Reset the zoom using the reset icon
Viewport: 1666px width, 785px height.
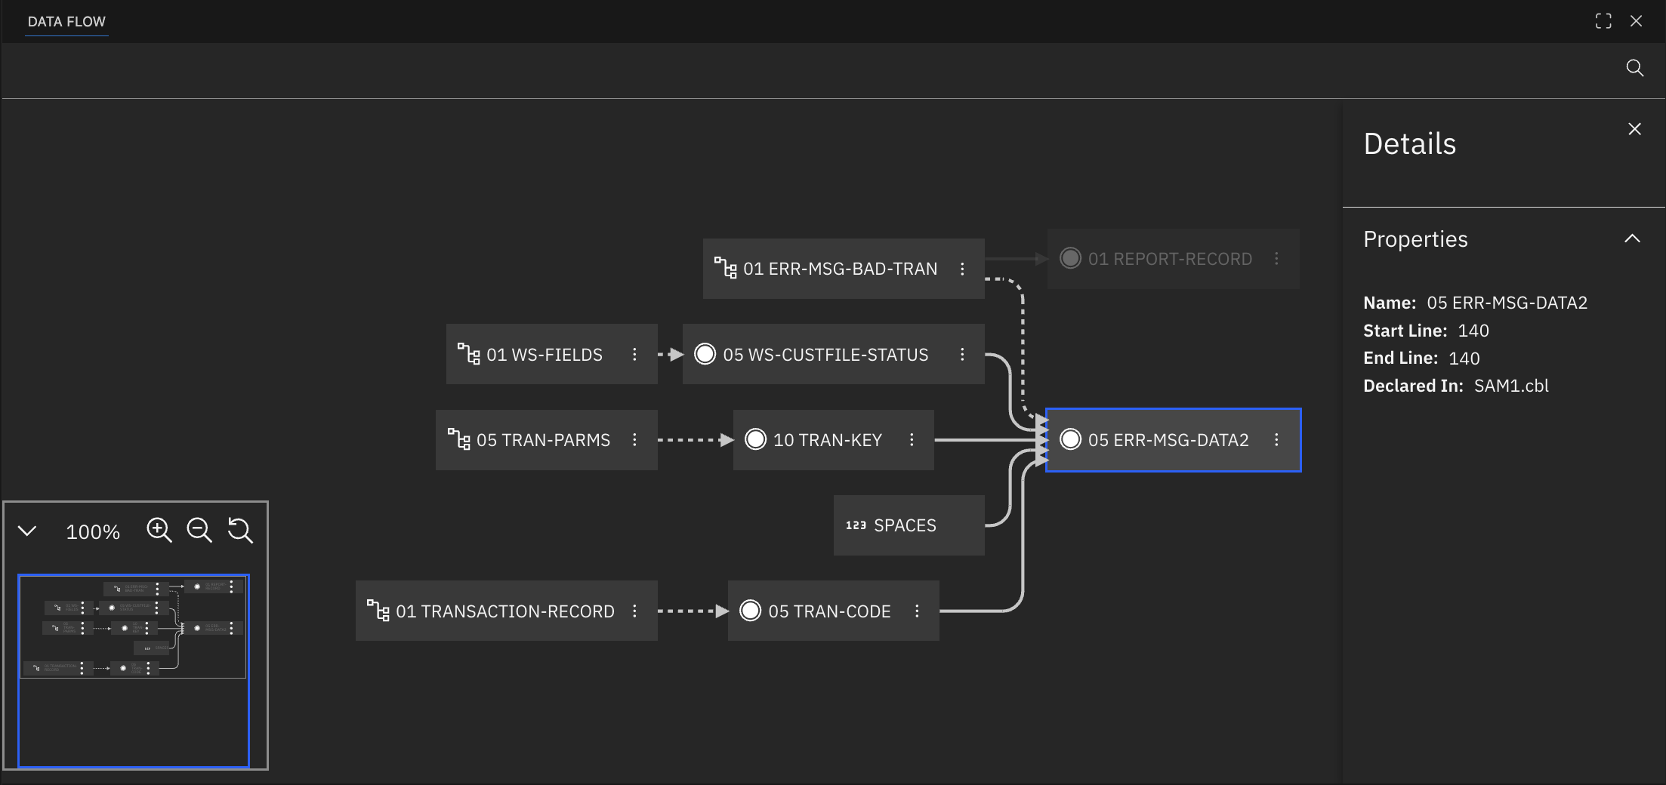(x=240, y=531)
